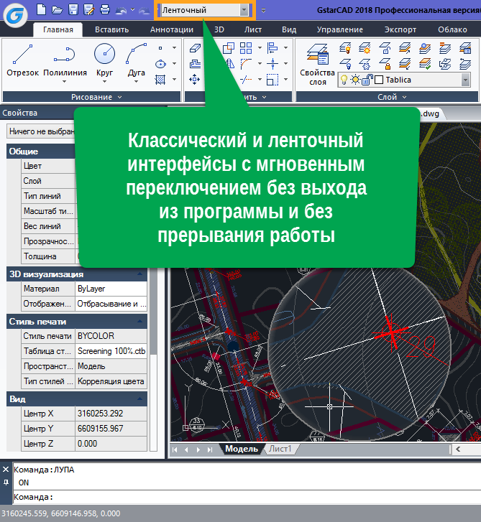Click the layer icon with yellow sun
The height and width of the screenshot is (522, 481).
365,48
